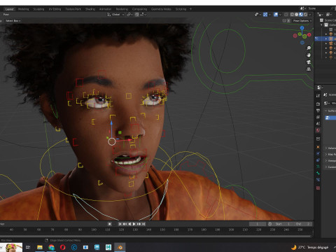Open the Output properties tab
Screen dimensions: 336x252
click(x=318, y=111)
